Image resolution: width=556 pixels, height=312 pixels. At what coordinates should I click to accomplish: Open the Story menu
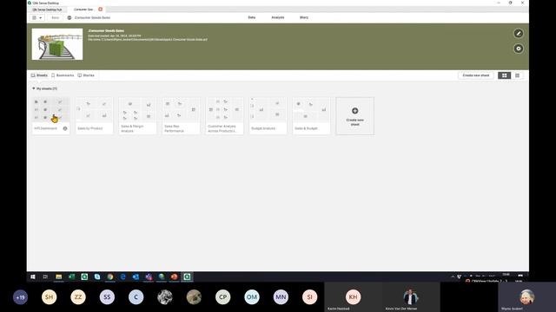point(304,17)
